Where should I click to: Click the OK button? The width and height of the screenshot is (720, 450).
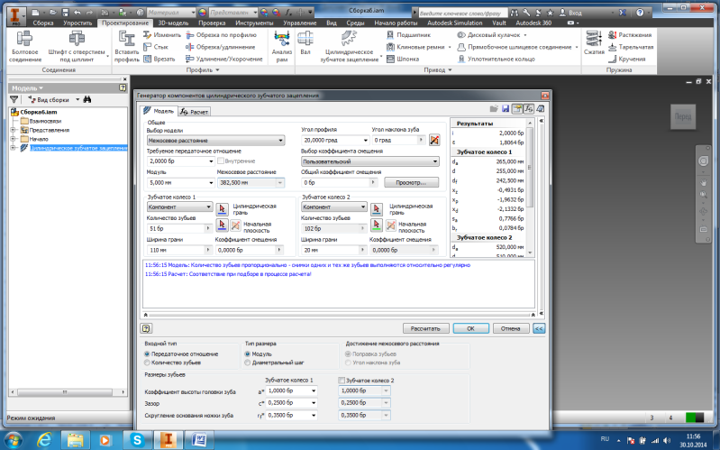[470, 328]
